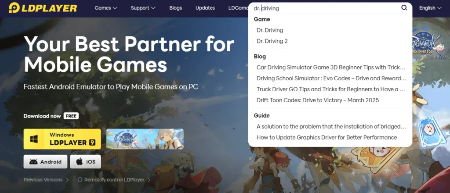
Task: Click the search input with dr. driving
Action: [x=326, y=8]
